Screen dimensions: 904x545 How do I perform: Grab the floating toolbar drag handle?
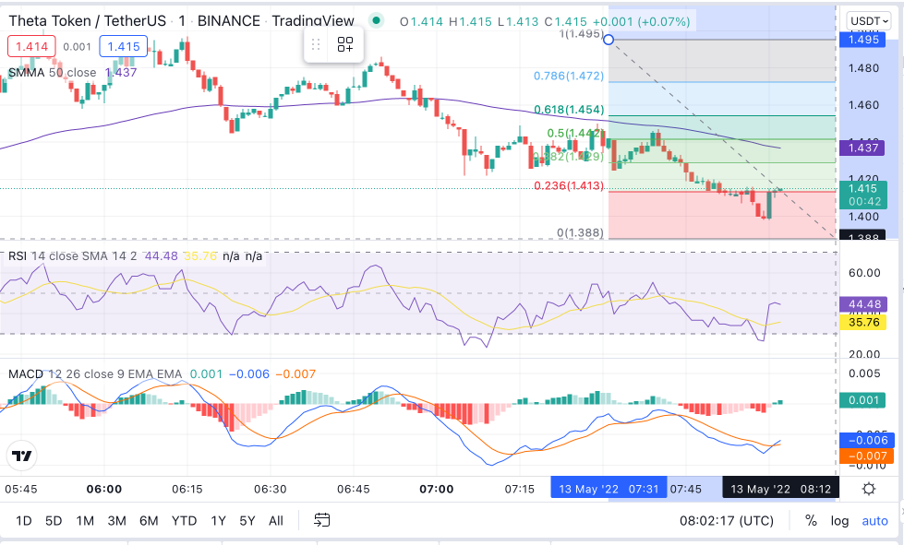coord(316,44)
